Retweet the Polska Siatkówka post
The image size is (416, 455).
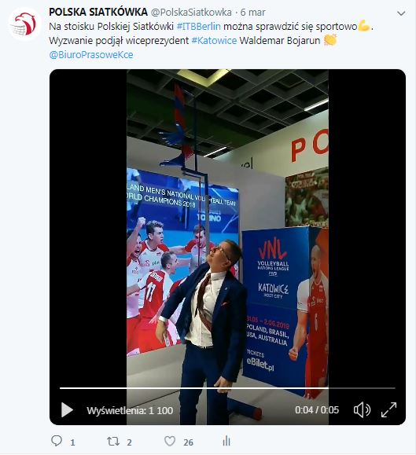pyautogui.click(x=113, y=442)
